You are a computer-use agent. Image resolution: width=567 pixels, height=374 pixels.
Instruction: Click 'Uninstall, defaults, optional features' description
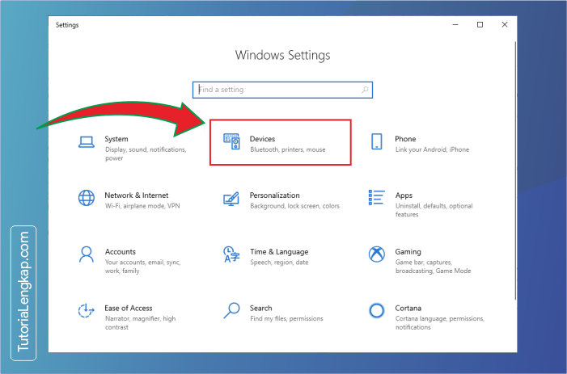click(434, 210)
